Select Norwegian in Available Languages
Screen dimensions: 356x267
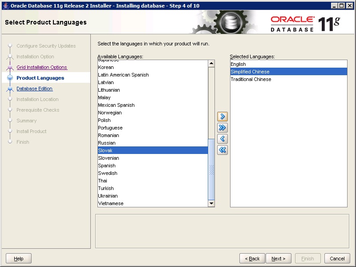(x=153, y=113)
